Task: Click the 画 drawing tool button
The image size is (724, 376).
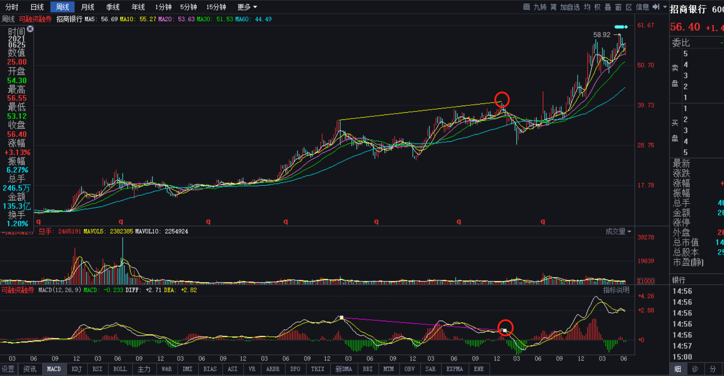Action: tap(526, 7)
